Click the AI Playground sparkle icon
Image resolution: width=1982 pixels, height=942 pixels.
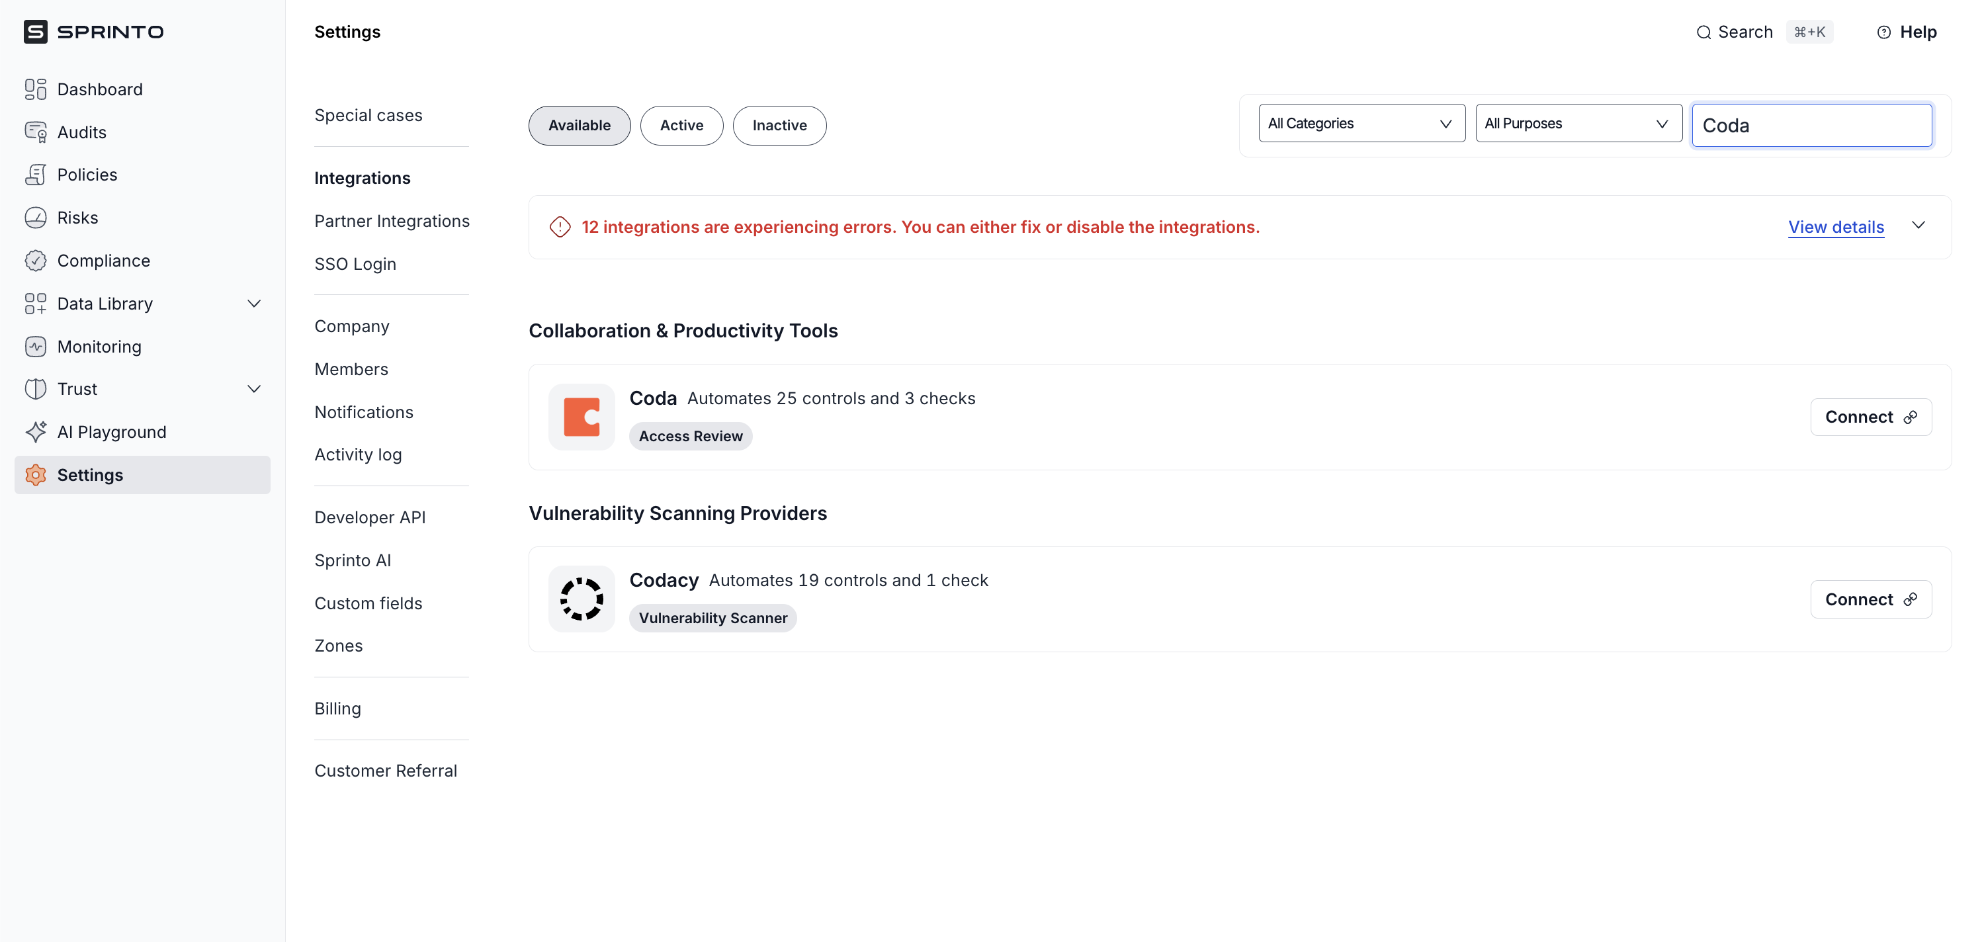(x=36, y=432)
